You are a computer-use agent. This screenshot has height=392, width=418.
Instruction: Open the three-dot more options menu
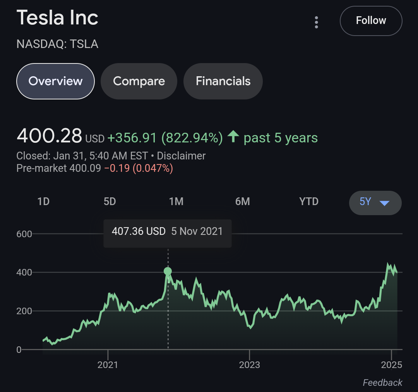[317, 22]
